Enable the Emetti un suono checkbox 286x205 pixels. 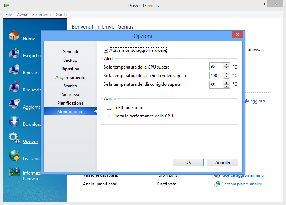click(109, 107)
